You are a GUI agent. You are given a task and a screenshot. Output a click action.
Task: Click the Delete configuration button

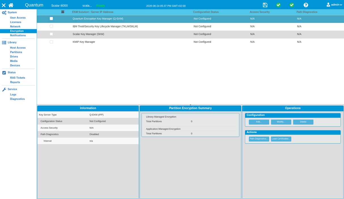pos(303,122)
